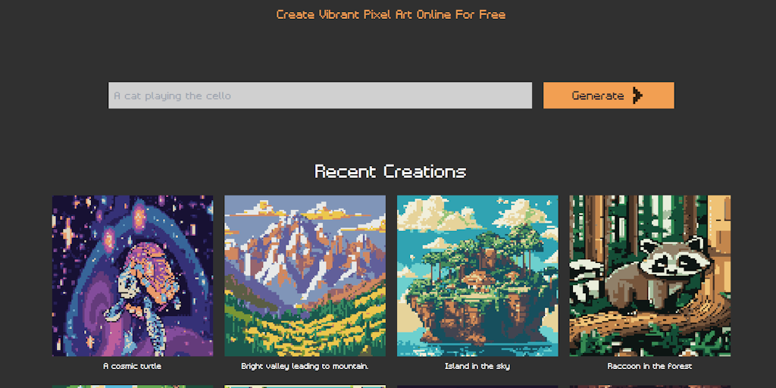Open the Island in the sky thumbnail

tap(477, 276)
